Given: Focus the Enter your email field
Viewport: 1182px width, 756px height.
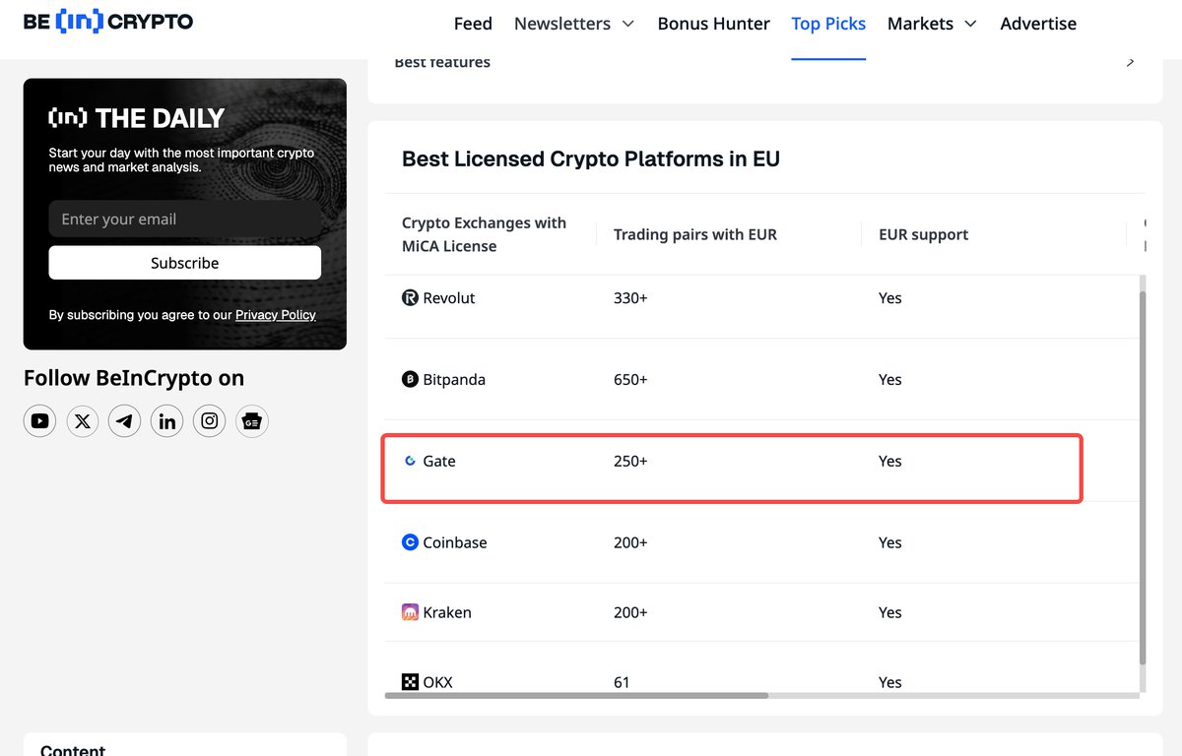Looking at the screenshot, I should point(185,220).
